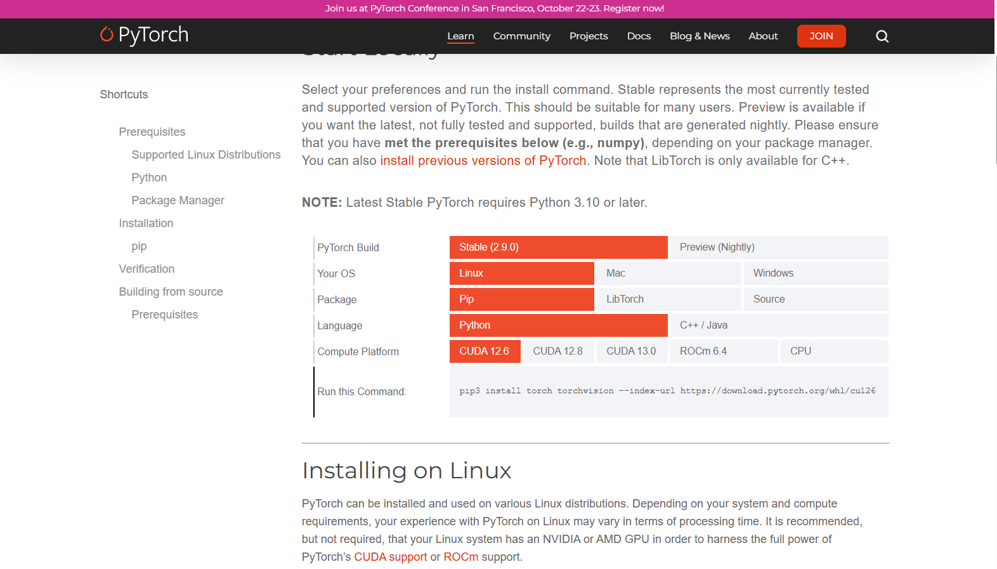Click the Compute Platform row label
997x569 pixels.
[358, 351]
